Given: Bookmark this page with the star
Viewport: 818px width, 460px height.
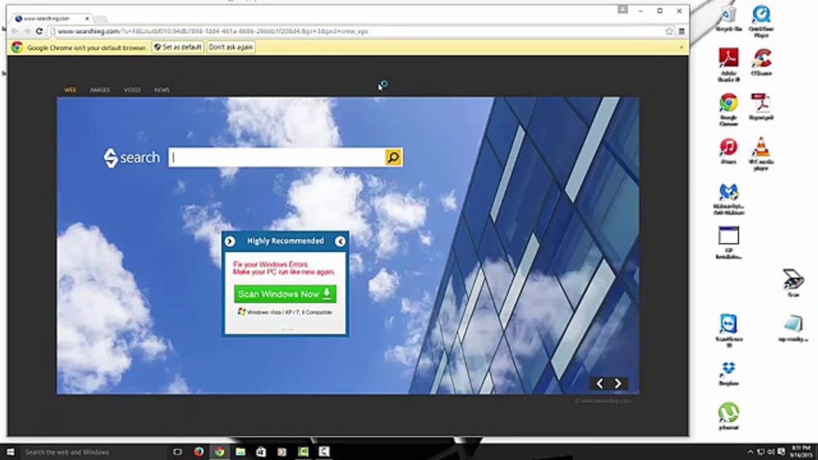Looking at the screenshot, I should pos(669,31).
